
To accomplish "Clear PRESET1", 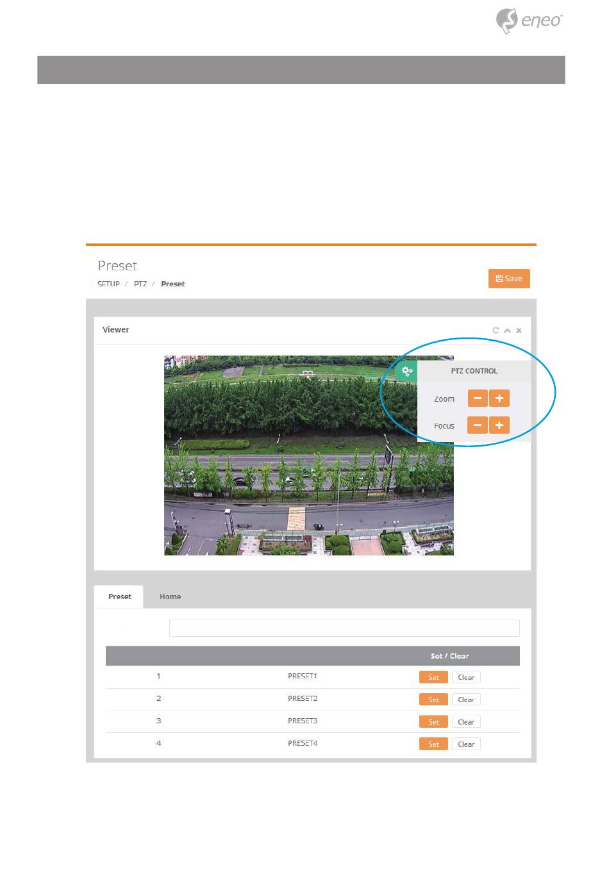I will point(466,677).
